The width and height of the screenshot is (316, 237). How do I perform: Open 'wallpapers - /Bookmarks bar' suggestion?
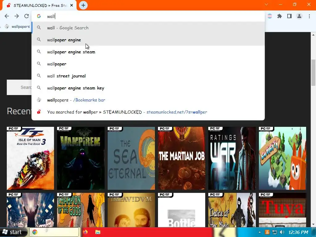(x=148, y=100)
